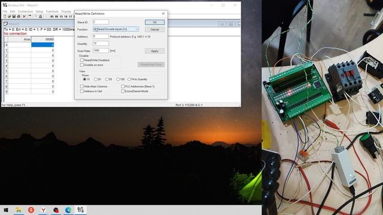
Task: Click the alias cell in row 3
Action: pos(20,60)
